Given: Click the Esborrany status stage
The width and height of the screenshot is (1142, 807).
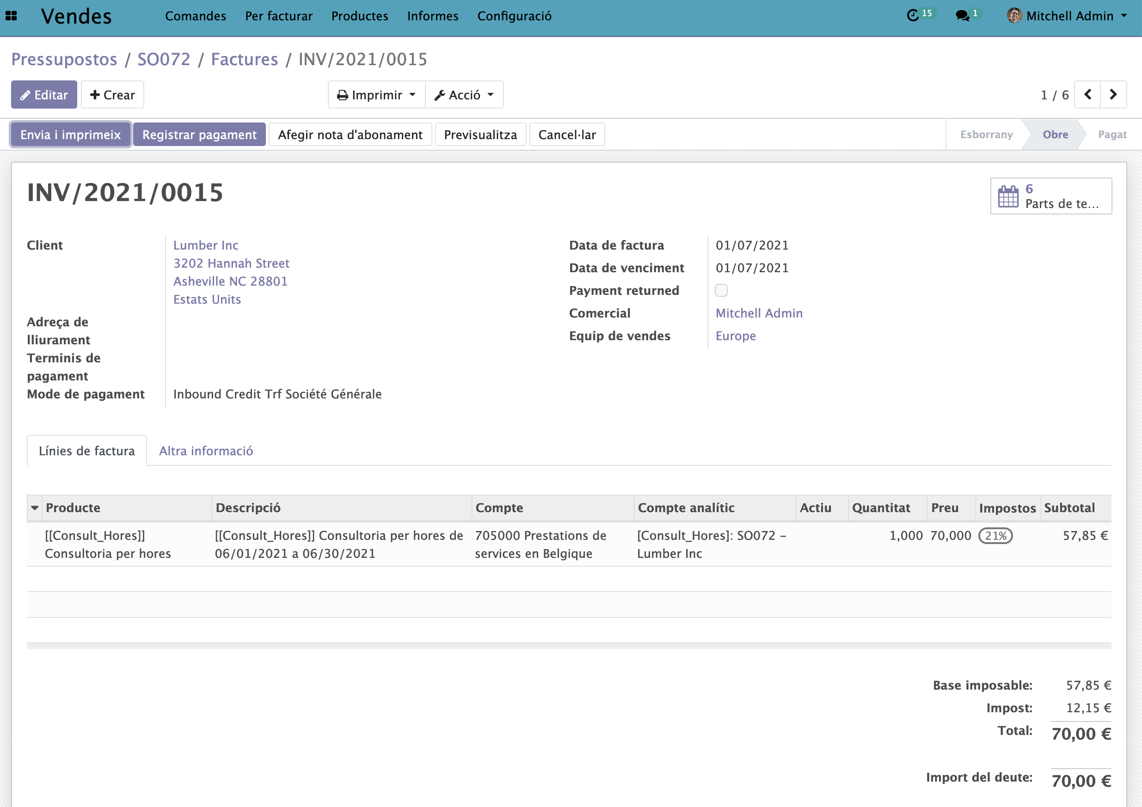Looking at the screenshot, I should (x=987, y=135).
